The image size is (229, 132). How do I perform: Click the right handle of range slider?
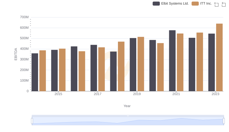pyautogui.click(x=224, y=121)
